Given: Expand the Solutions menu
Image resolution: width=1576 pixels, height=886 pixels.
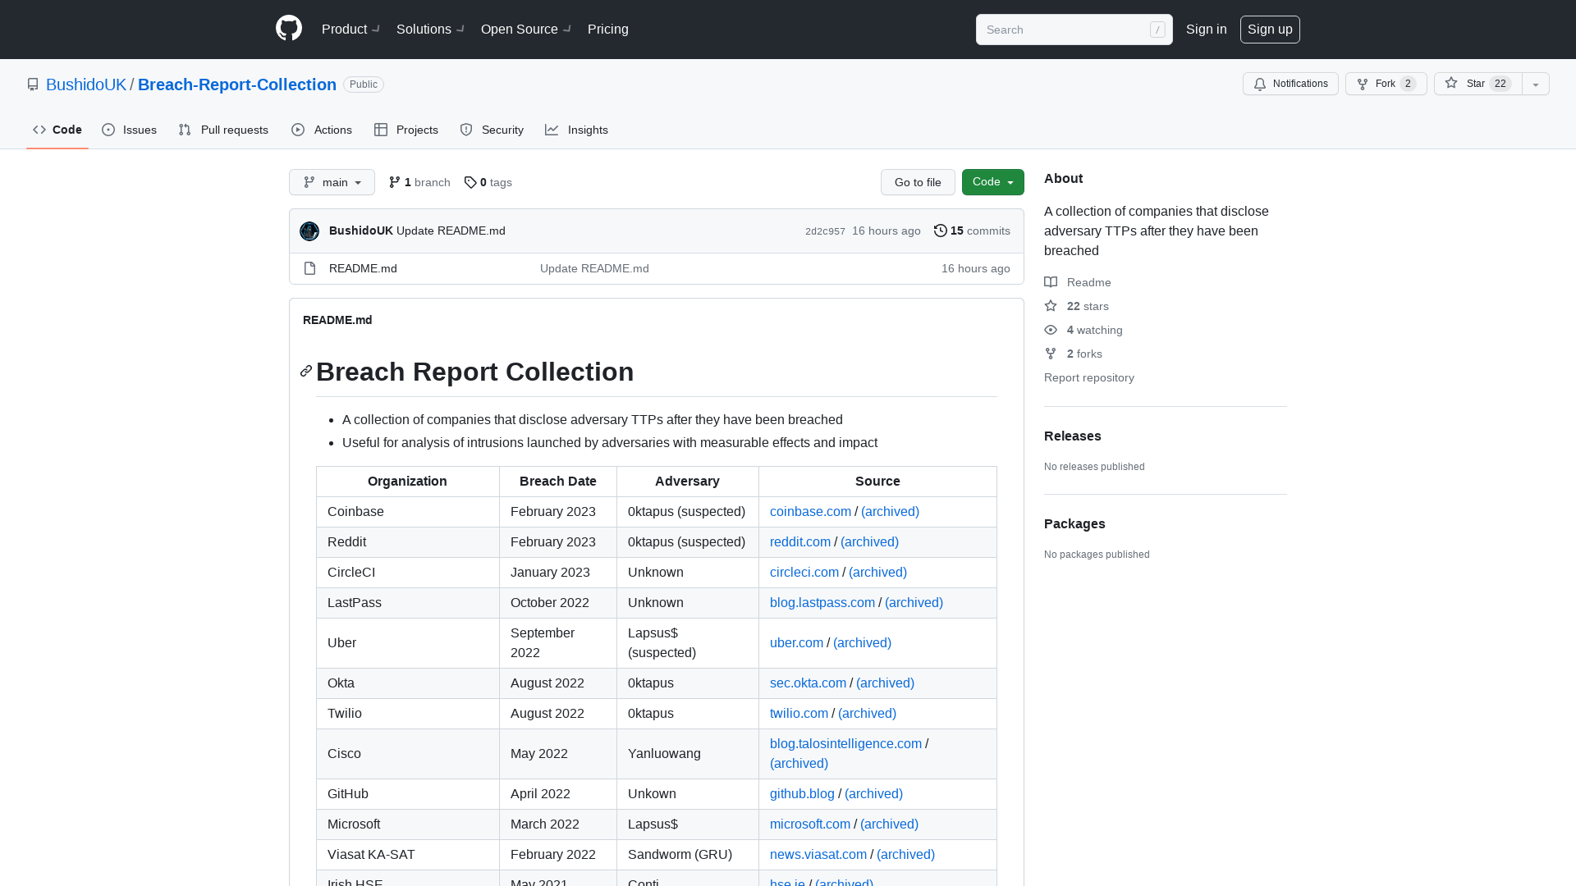Looking at the screenshot, I should pyautogui.click(x=430, y=29).
